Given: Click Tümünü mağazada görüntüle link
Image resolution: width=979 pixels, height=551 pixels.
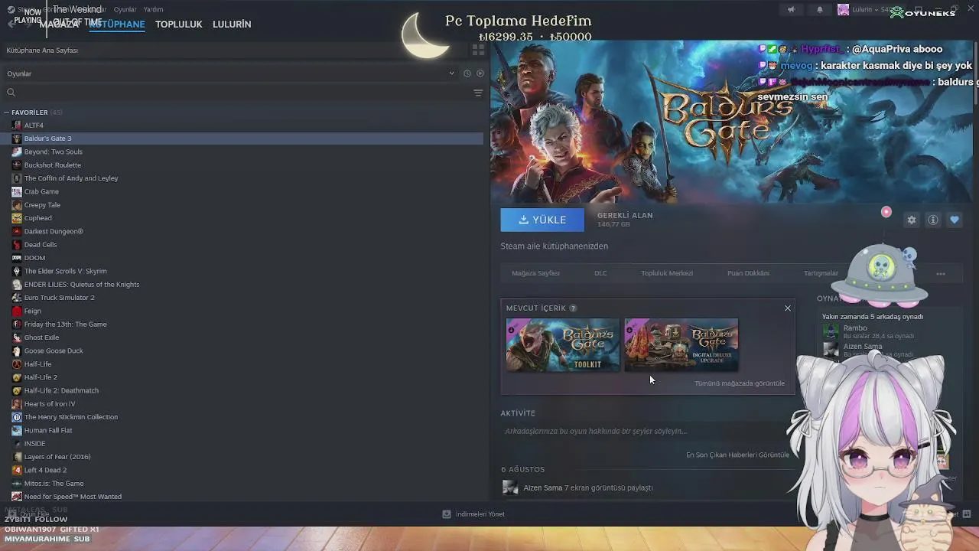Looking at the screenshot, I should pyautogui.click(x=739, y=383).
